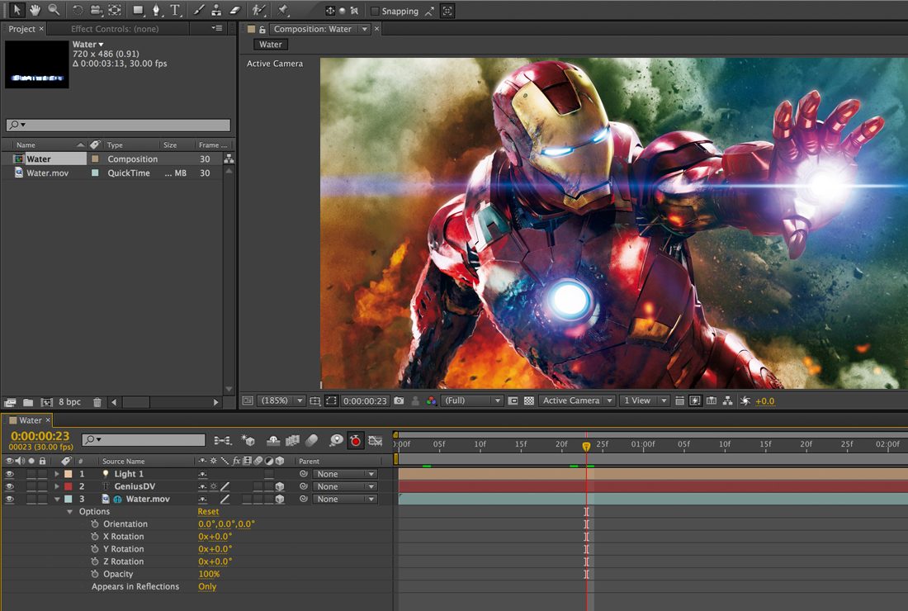Open the magnification (185%) dropdown
Image resolution: width=908 pixels, height=611 pixels.
[x=281, y=400]
